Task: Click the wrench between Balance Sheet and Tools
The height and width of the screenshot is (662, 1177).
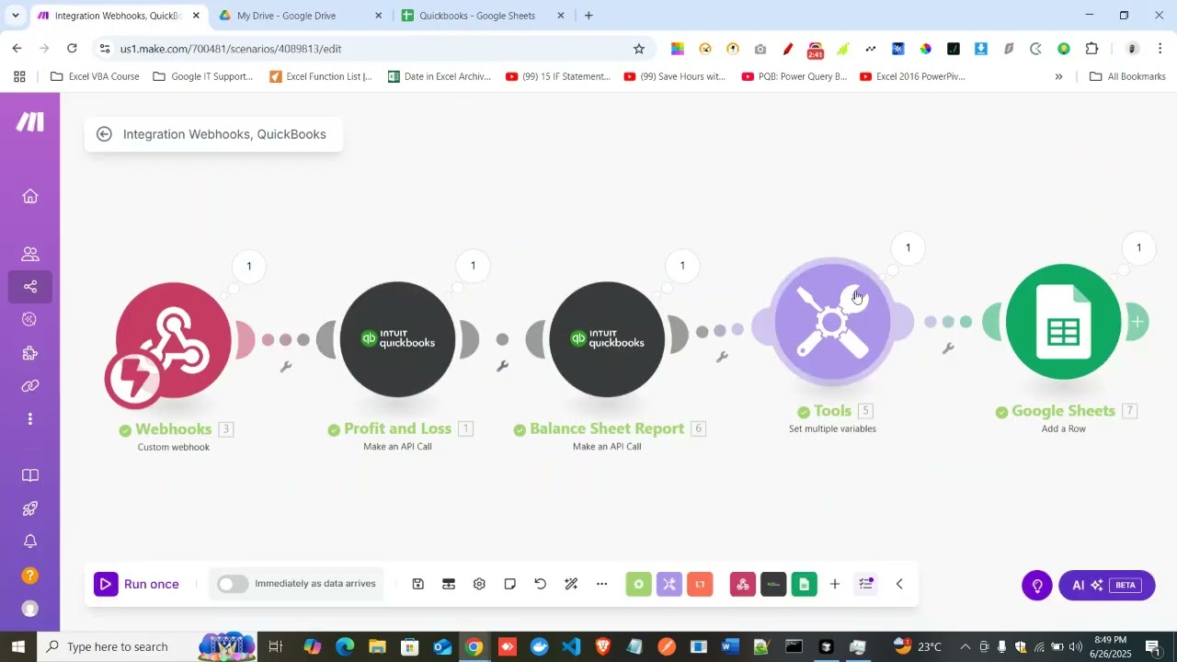Action: click(x=722, y=357)
